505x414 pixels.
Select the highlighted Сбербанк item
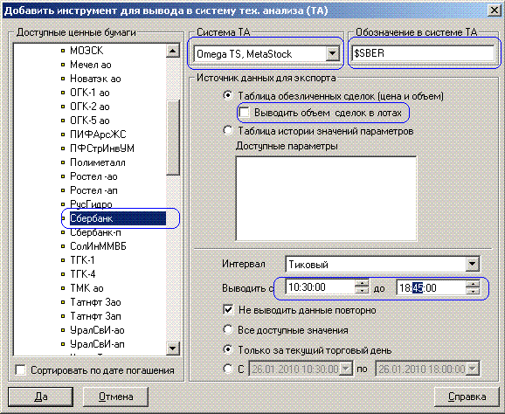[118, 218]
